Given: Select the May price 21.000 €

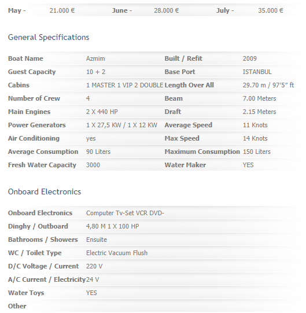Looking at the screenshot, I should point(62,10).
